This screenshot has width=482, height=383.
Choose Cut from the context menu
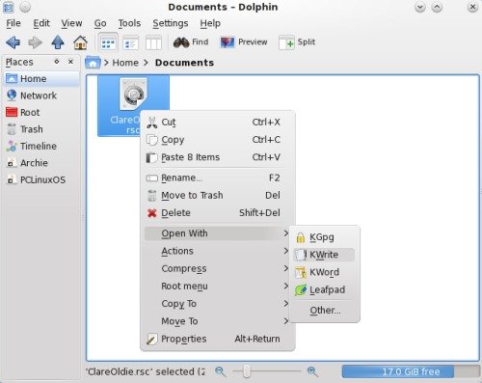(x=218, y=123)
